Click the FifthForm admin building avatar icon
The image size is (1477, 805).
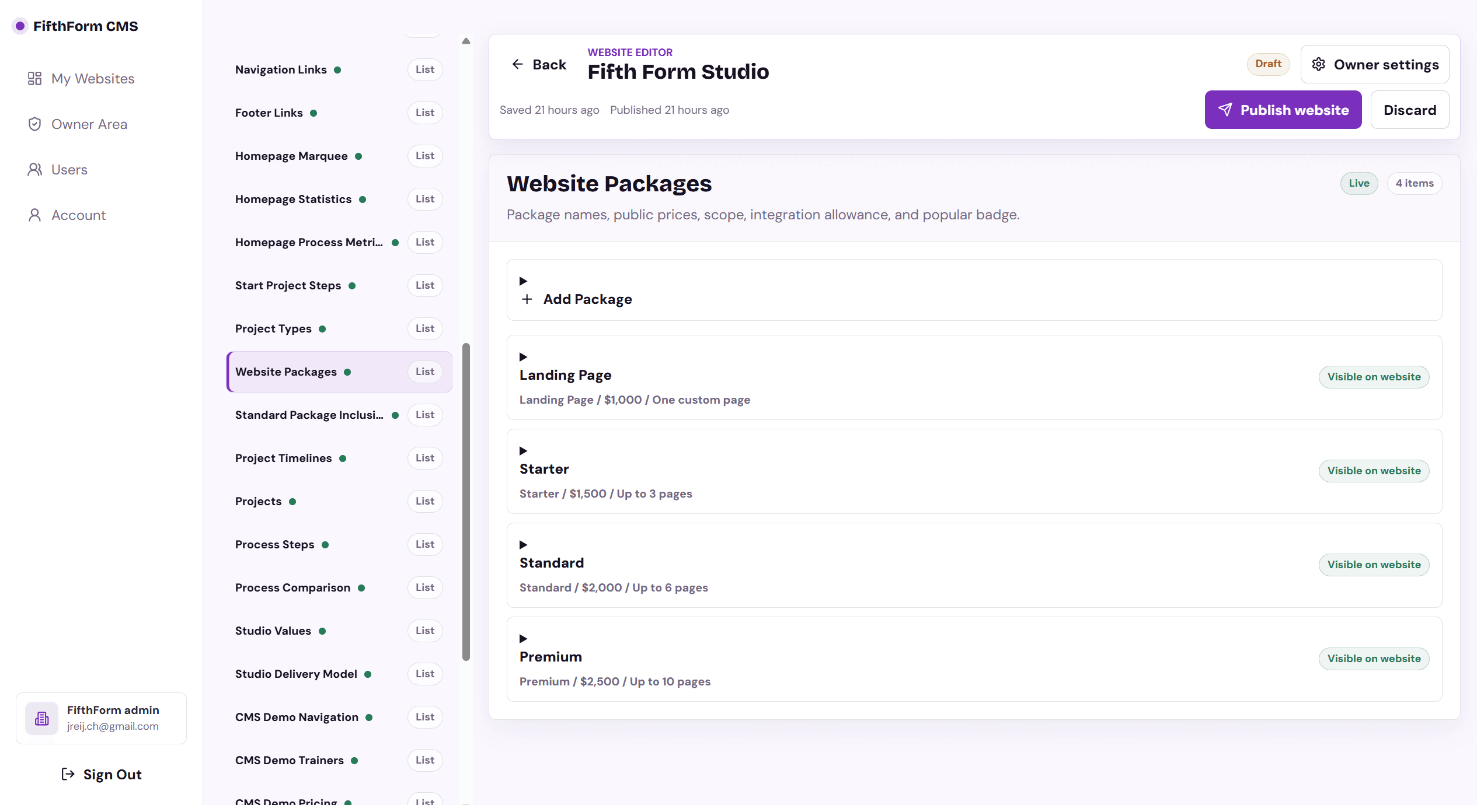point(41,718)
